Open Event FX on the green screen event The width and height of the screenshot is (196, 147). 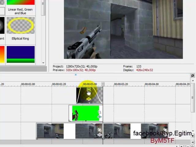click(100, 117)
